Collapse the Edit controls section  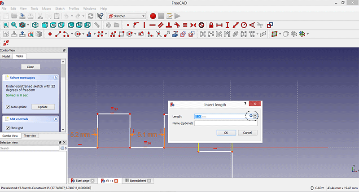[x=56, y=119]
